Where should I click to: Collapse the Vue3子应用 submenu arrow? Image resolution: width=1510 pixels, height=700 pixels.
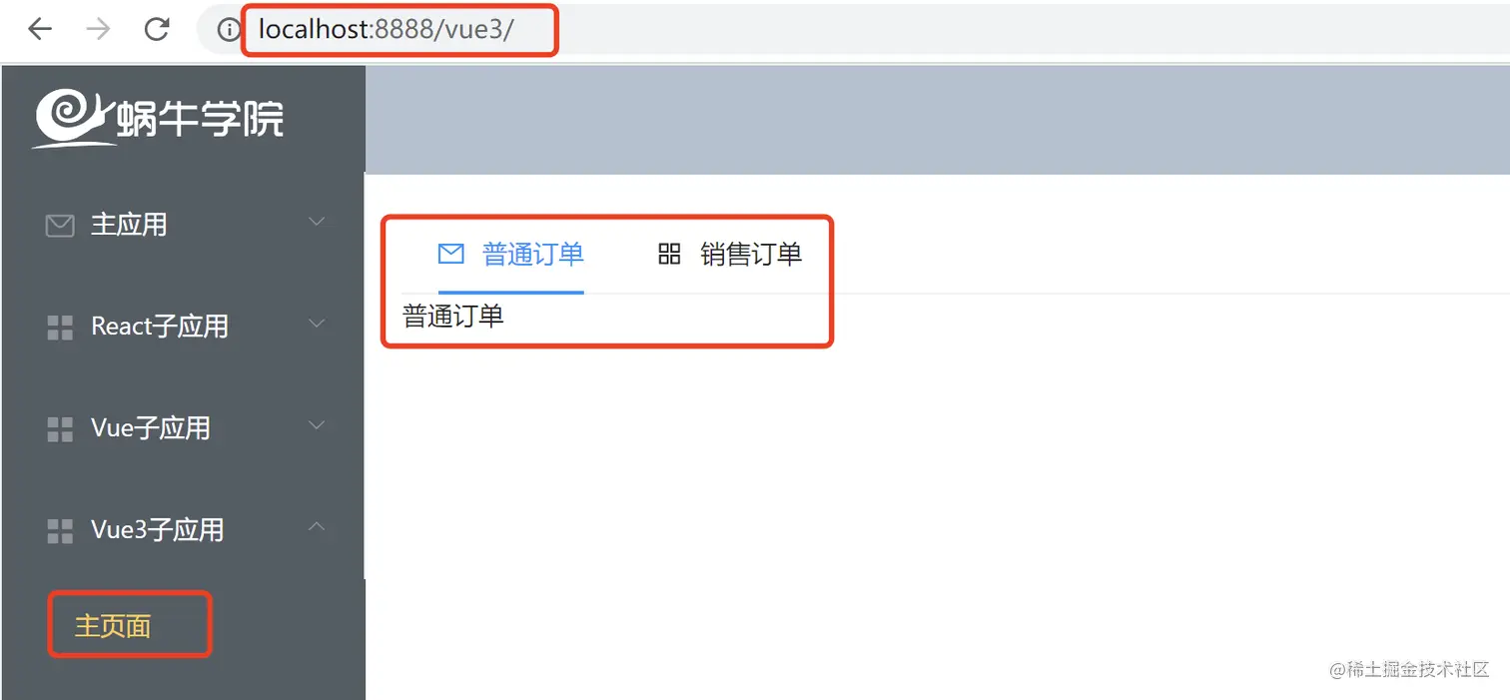click(x=317, y=526)
